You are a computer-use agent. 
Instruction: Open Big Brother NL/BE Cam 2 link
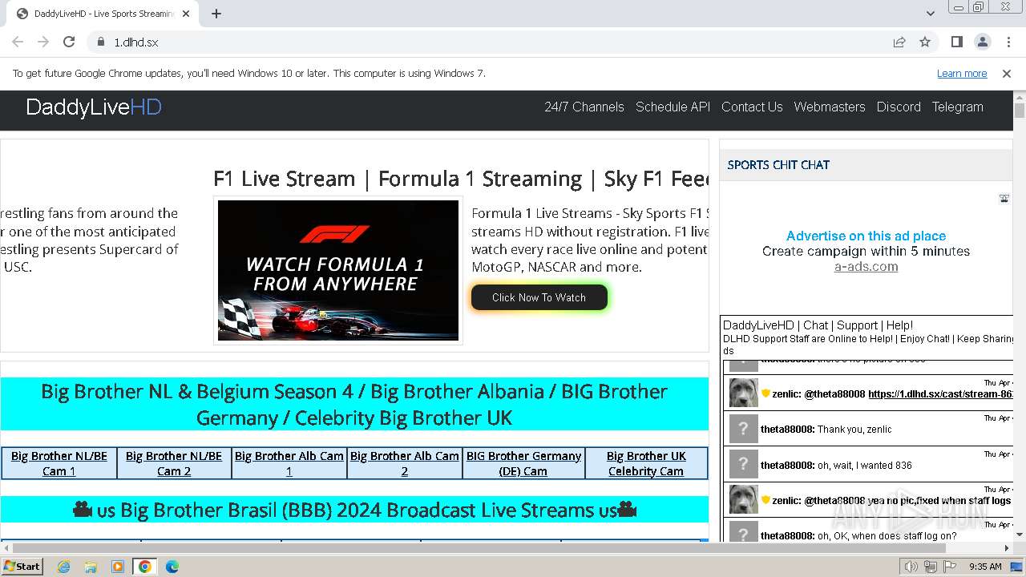[174, 463]
